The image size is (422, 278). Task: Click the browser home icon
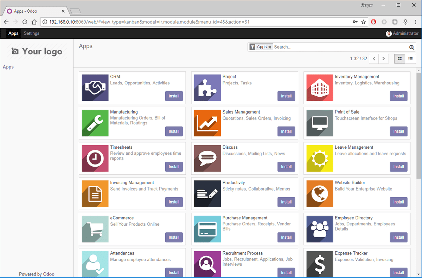point(34,22)
